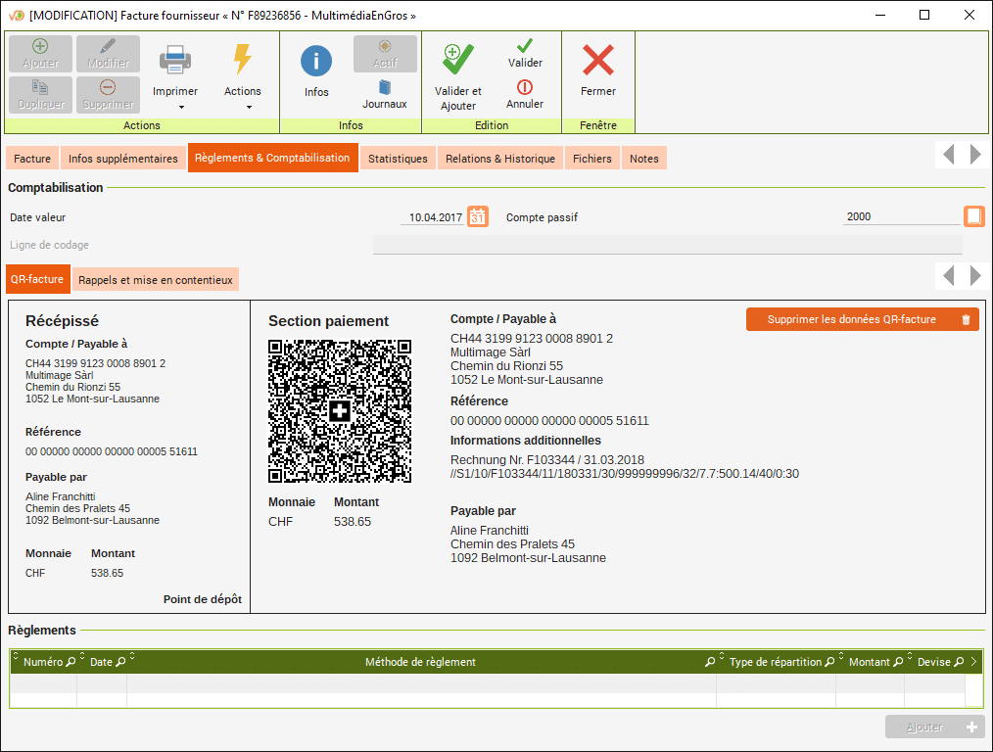Click the green Valider checkmark
This screenshot has height=752, width=993.
pos(525,46)
